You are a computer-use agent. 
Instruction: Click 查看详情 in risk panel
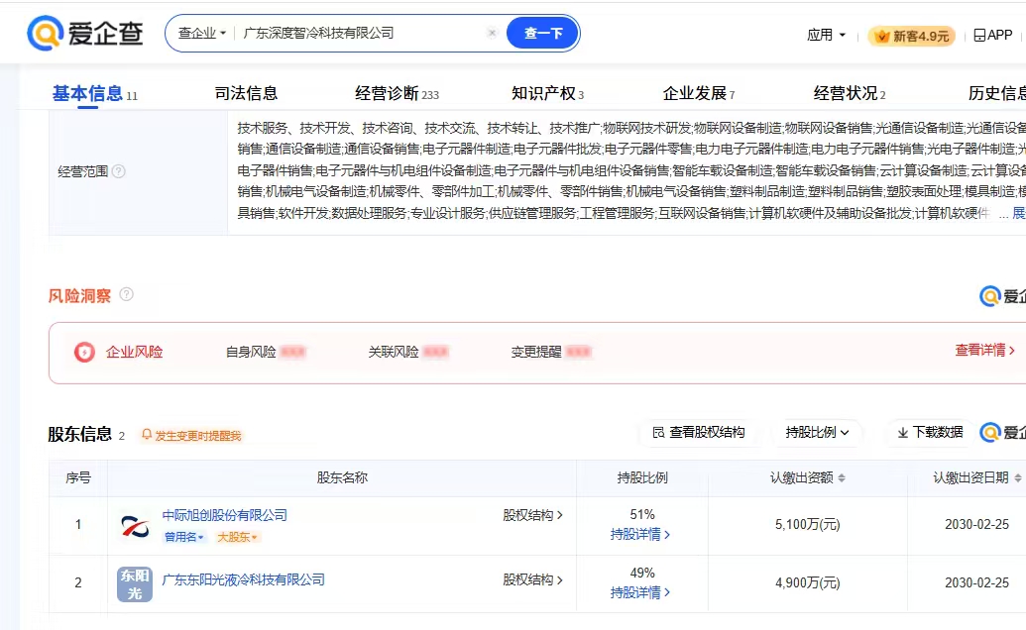click(984, 350)
